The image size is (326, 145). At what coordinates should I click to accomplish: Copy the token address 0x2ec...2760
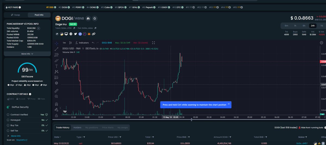point(74,28)
